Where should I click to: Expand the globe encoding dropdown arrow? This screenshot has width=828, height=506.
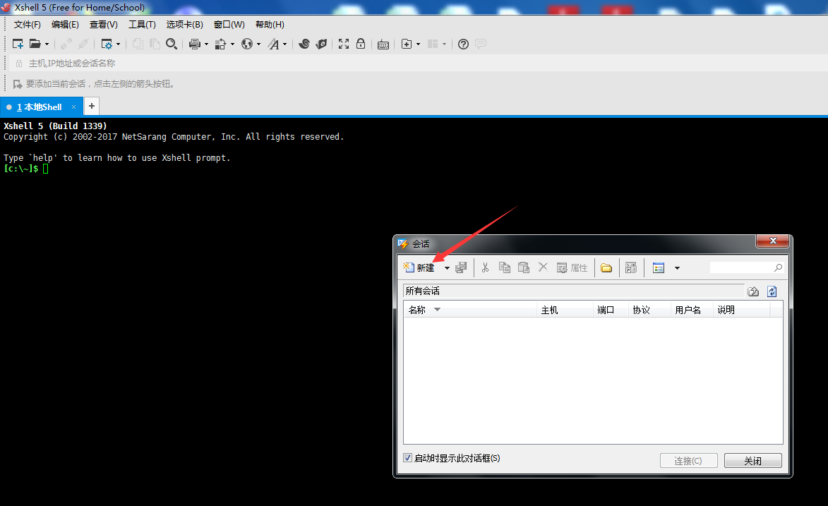(259, 44)
